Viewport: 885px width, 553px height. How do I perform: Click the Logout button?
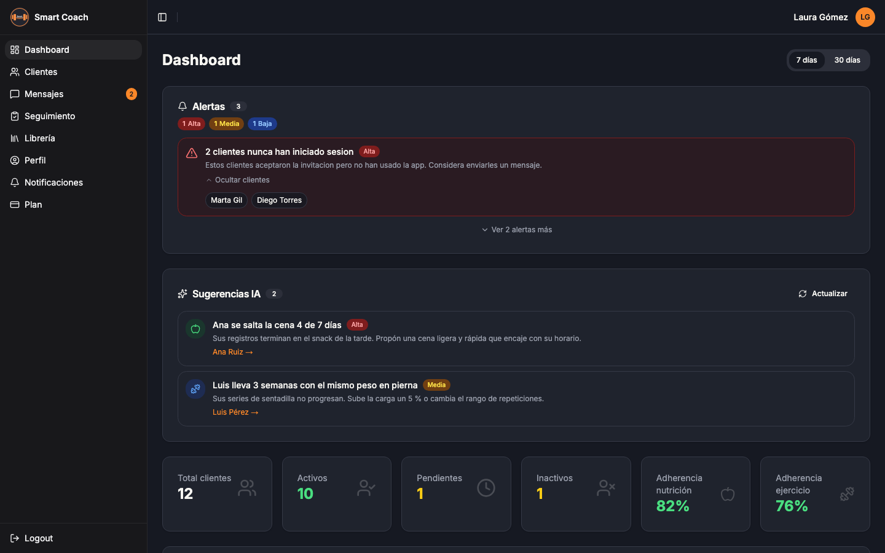tap(74, 538)
